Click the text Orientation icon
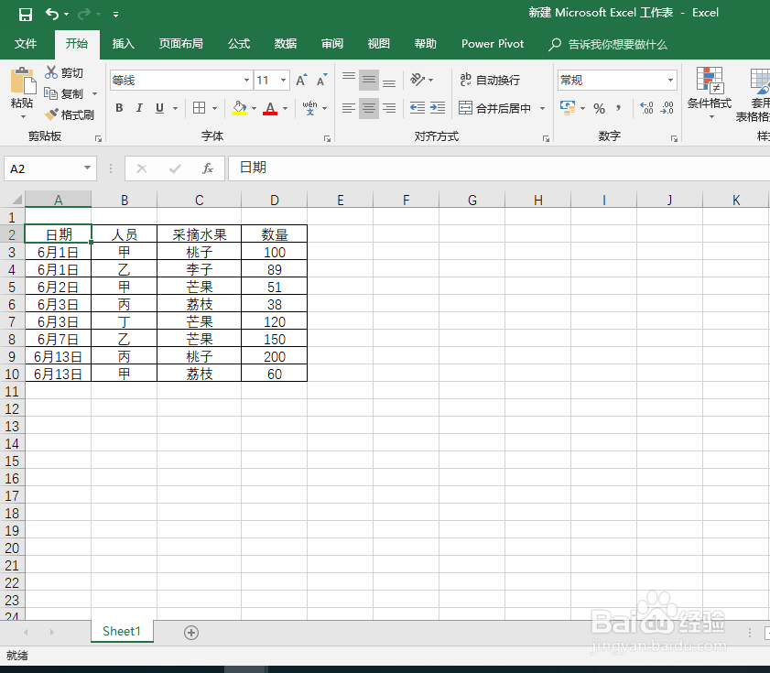 [418, 79]
